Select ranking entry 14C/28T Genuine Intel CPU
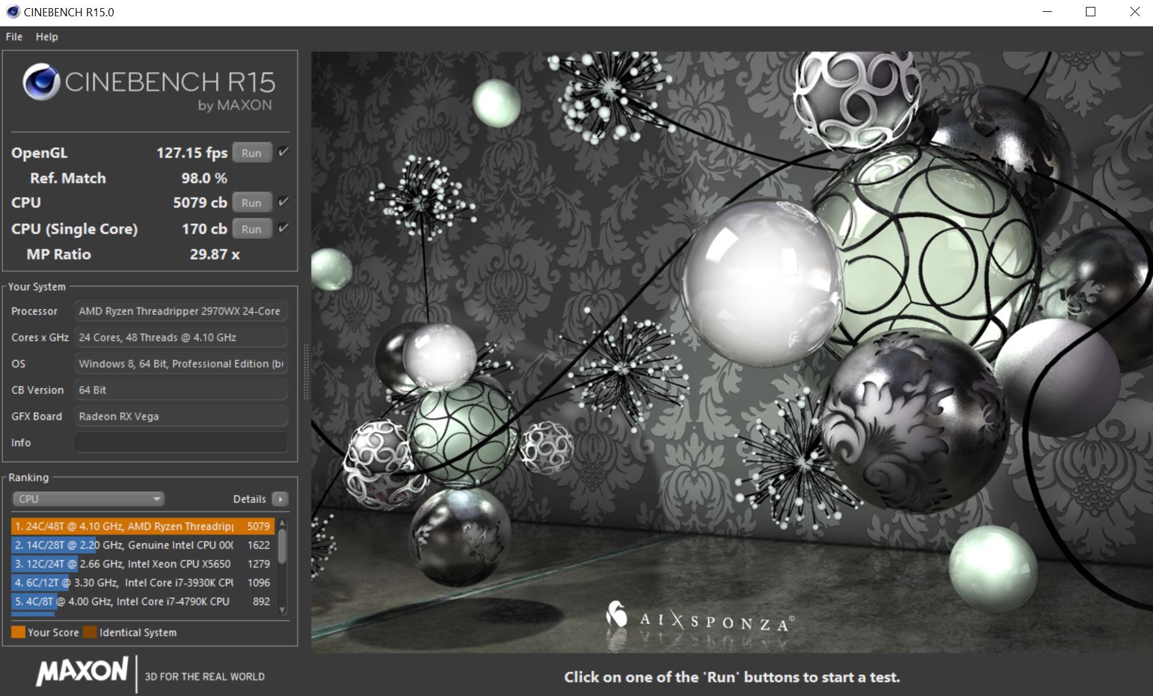This screenshot has height=696, width=1153. point(143,545)
